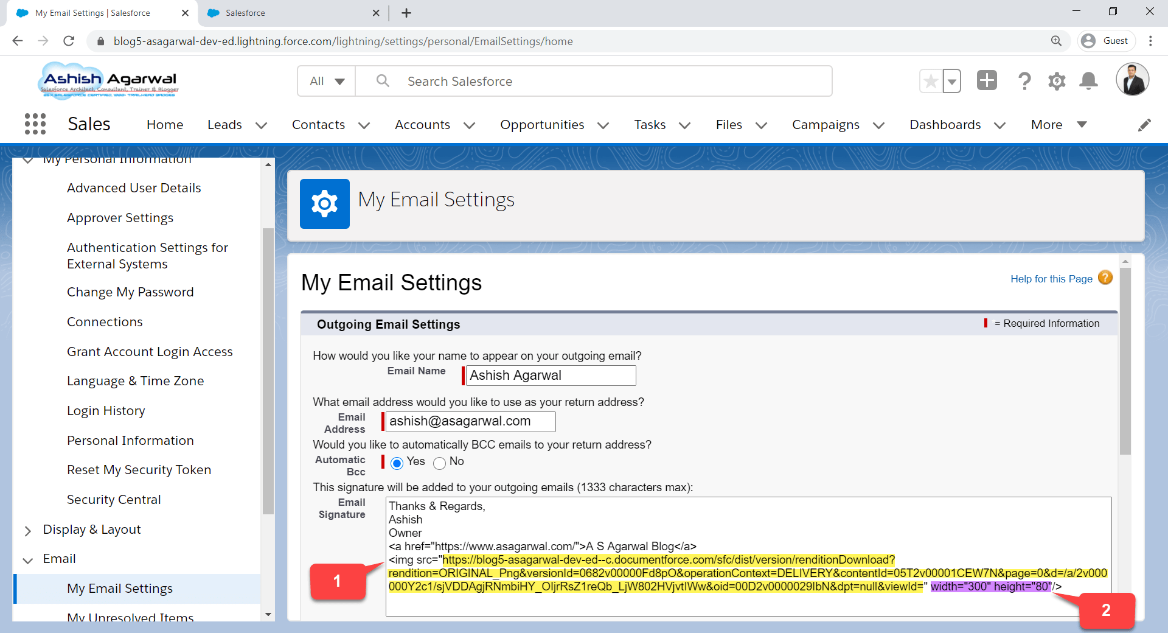Open the All search scope dropdown
Viewport: 1168px width, 633px height.
(327, 81)
